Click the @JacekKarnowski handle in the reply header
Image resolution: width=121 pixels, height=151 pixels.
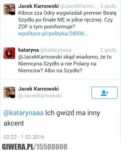(40, 96)
